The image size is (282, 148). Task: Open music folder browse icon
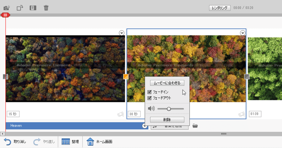[x=195, y=126]
